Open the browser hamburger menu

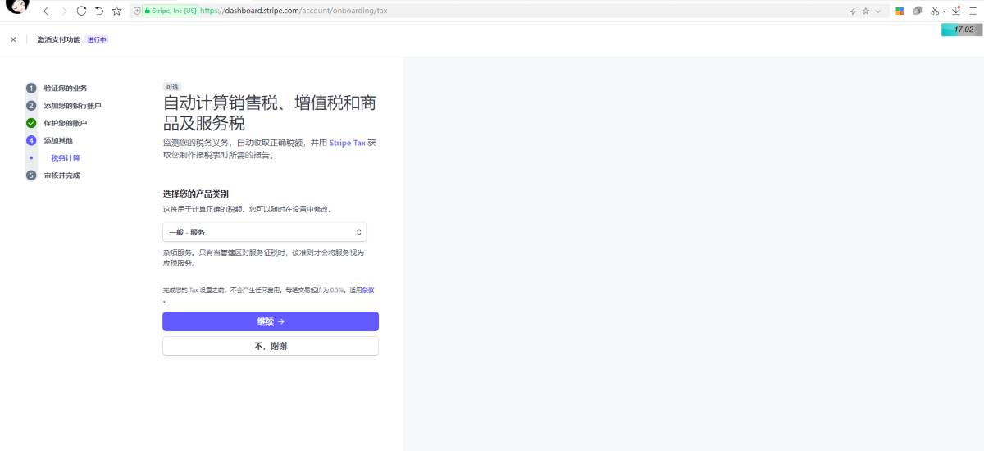(973, 11)
